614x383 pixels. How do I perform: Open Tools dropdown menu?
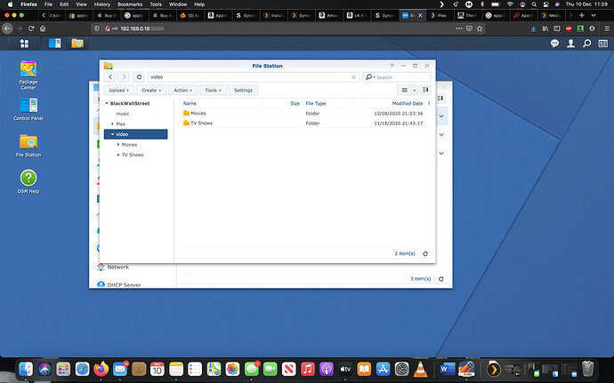point(213,91)
